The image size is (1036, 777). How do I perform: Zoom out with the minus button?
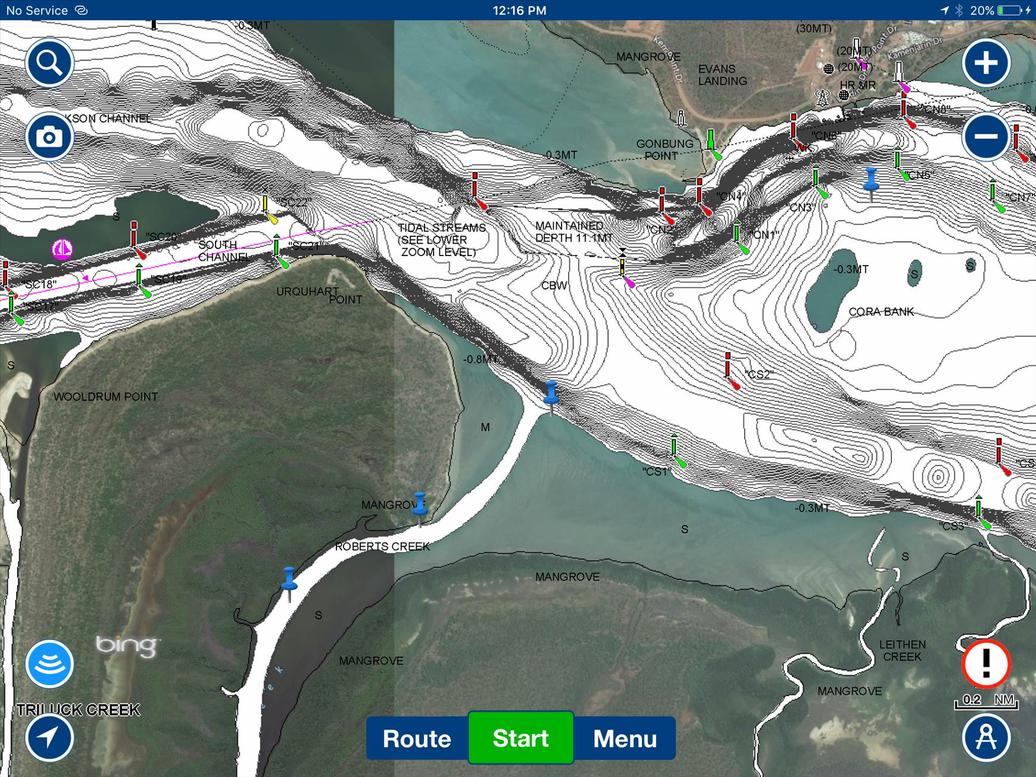[x=986, y=137]
